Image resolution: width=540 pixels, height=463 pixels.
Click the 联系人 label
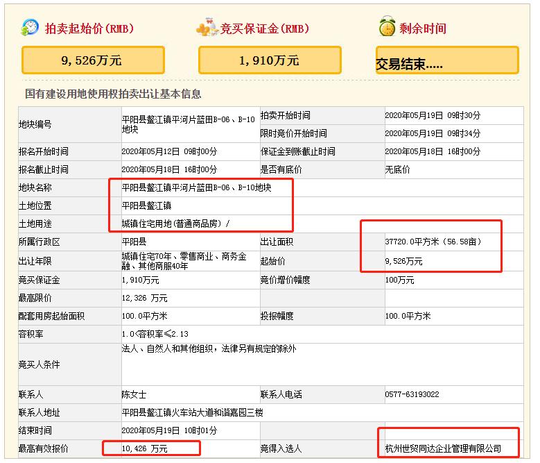31,394
